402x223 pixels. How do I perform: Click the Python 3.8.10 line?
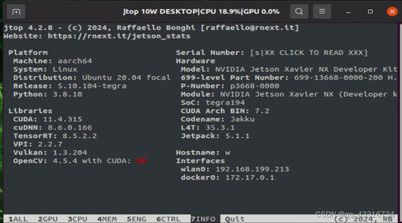(x=48, y=94)
